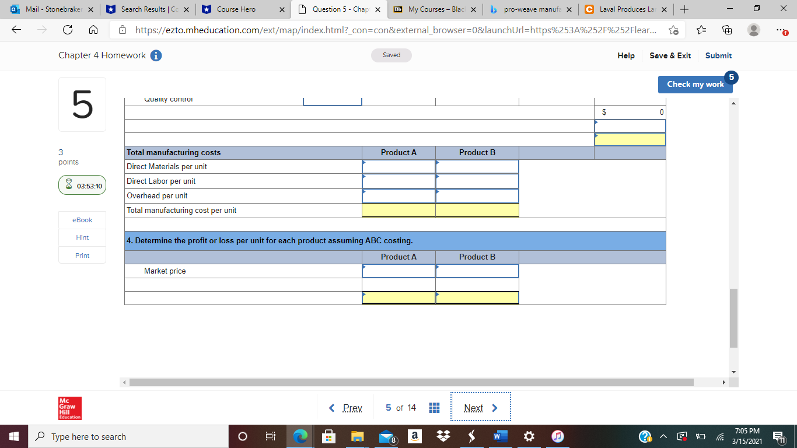Viewport: 797px width, 448px height.
Task: Open iTunes from the taskbar
Action: tap(557, 436)
